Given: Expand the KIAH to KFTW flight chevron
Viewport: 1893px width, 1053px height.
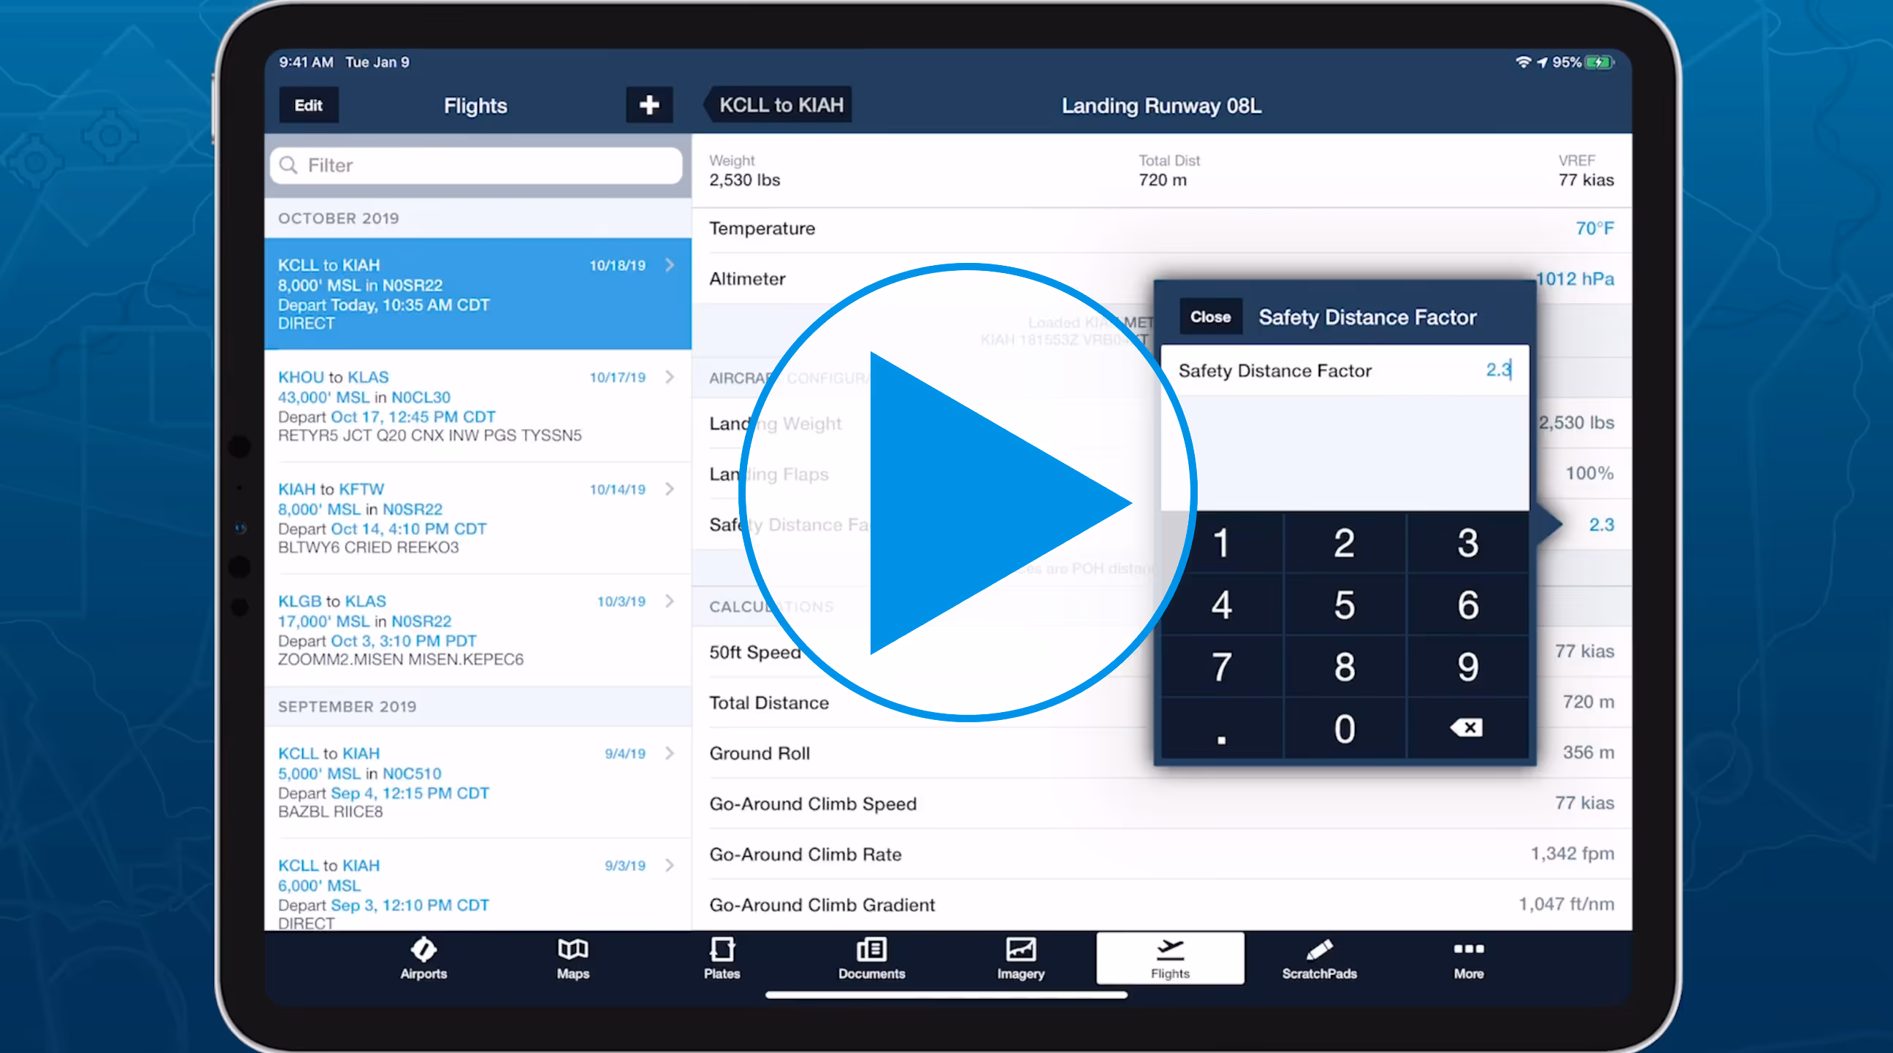Looking at the screenshot, I should pos(670,489).
